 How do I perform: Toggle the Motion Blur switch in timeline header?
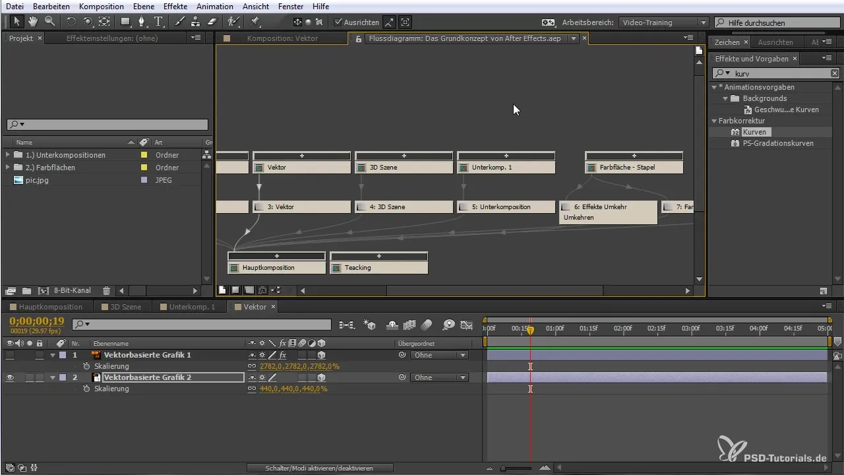tap(427, 325)
